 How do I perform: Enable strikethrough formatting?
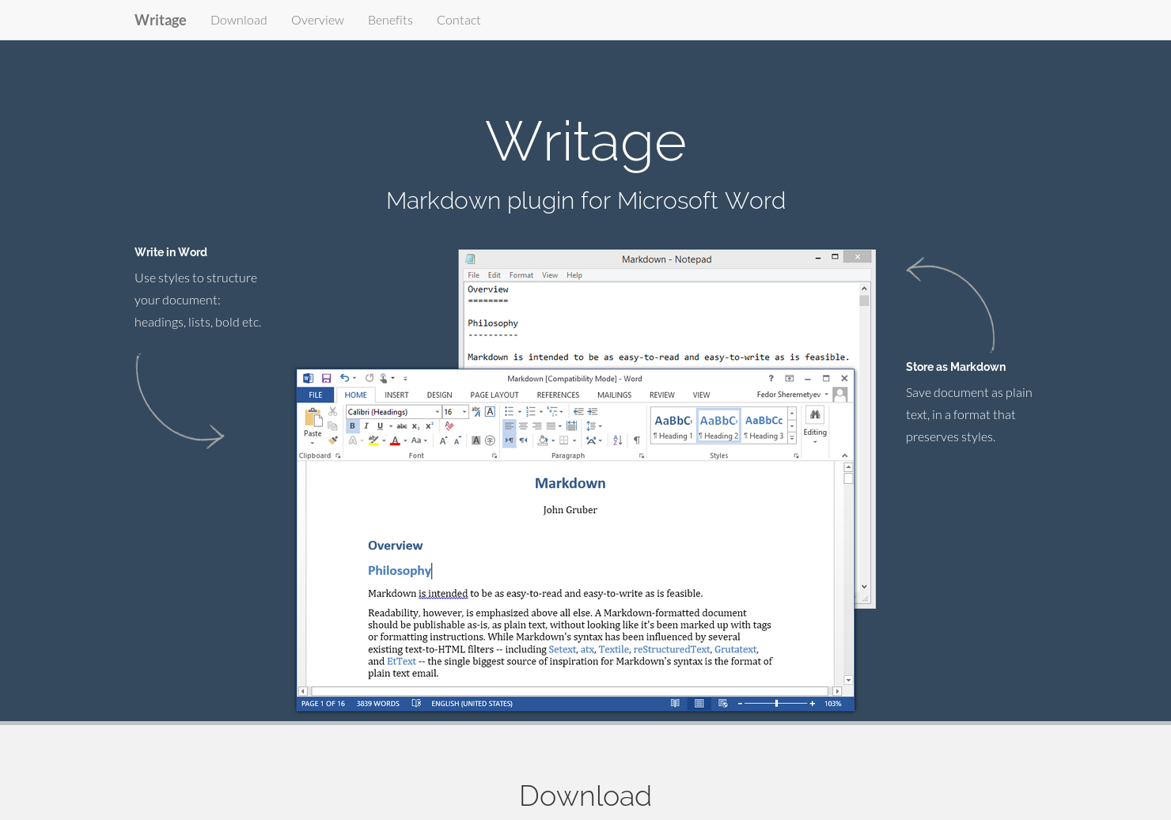click(400, 426)
